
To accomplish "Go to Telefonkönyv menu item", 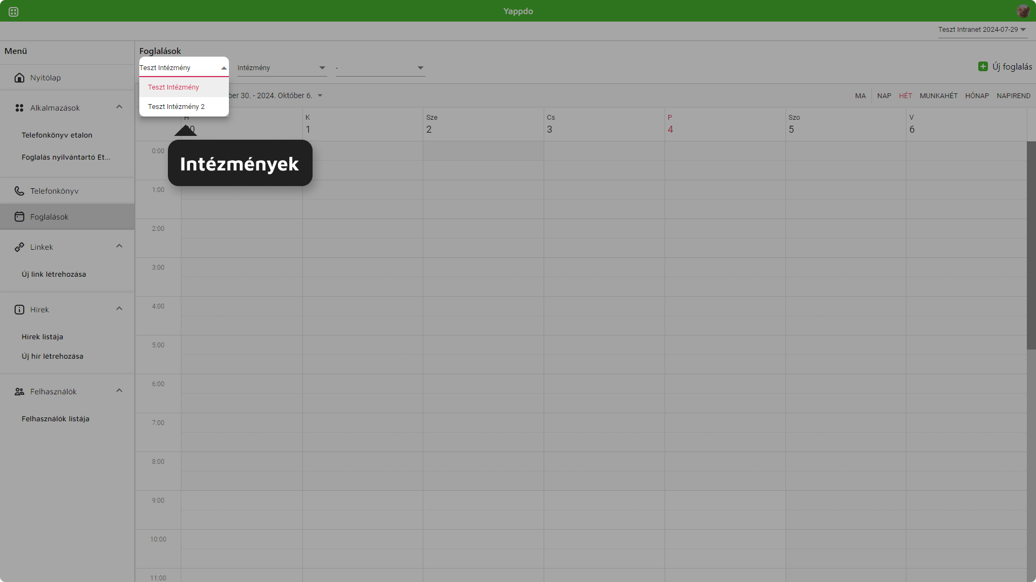I will [67, 191].
